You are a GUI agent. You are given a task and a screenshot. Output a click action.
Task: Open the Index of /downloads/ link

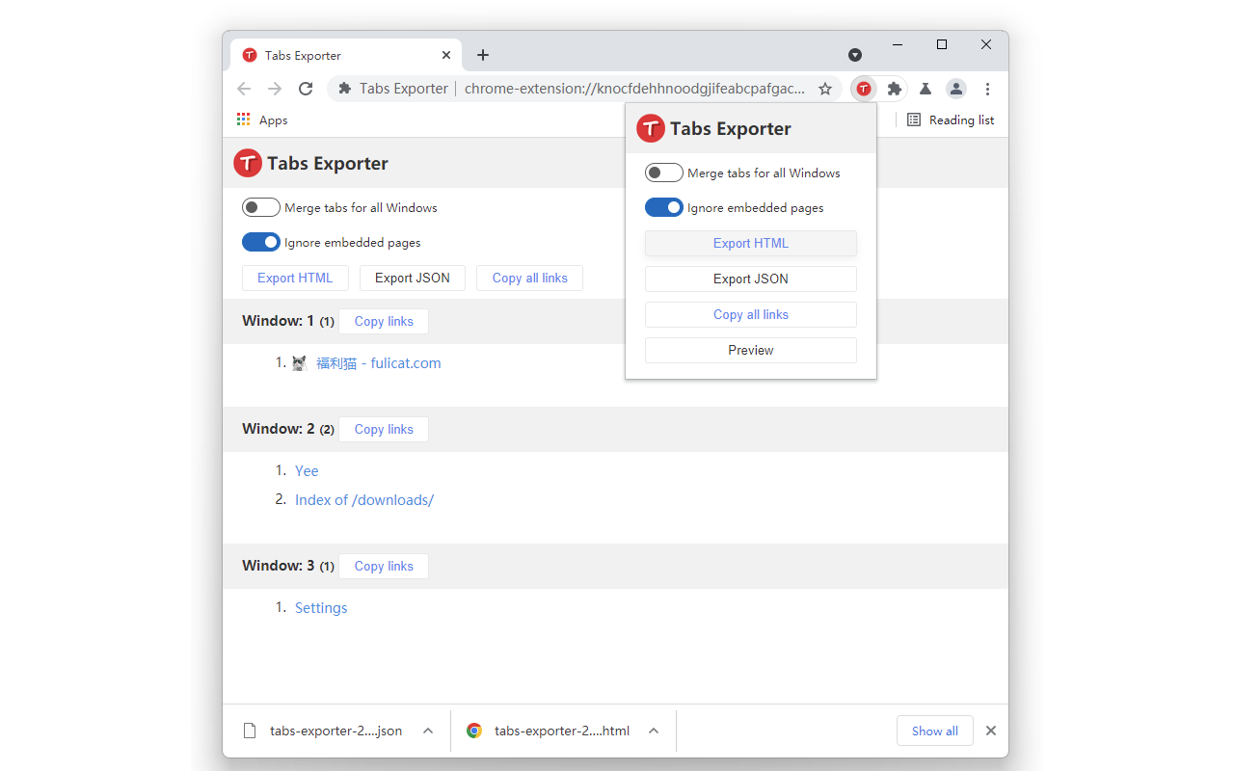(364, 499)
